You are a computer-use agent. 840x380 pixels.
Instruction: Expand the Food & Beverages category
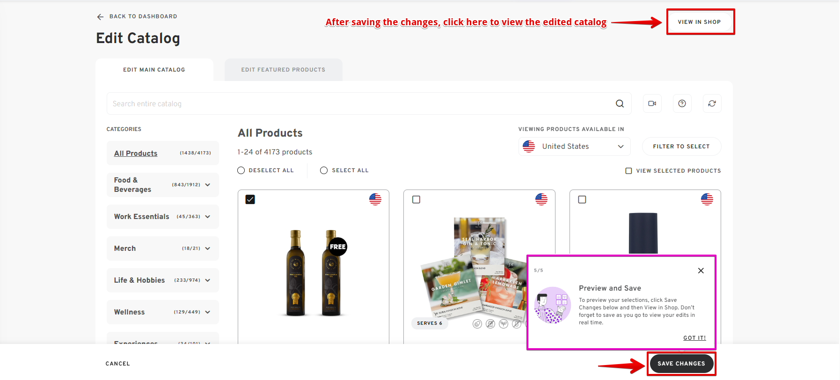coord(208,185)
